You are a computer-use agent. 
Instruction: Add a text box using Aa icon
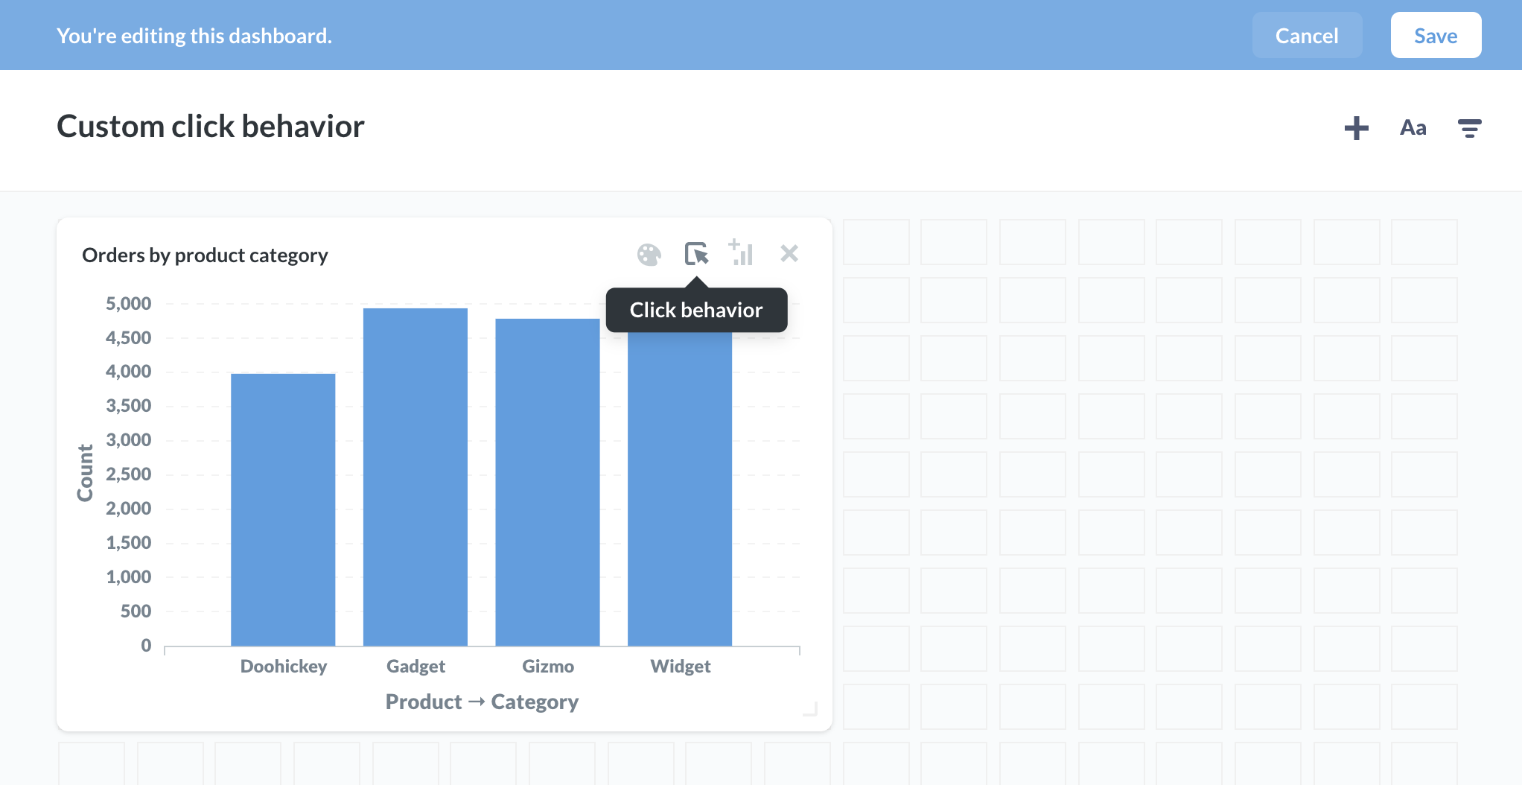click(1413, 128)
